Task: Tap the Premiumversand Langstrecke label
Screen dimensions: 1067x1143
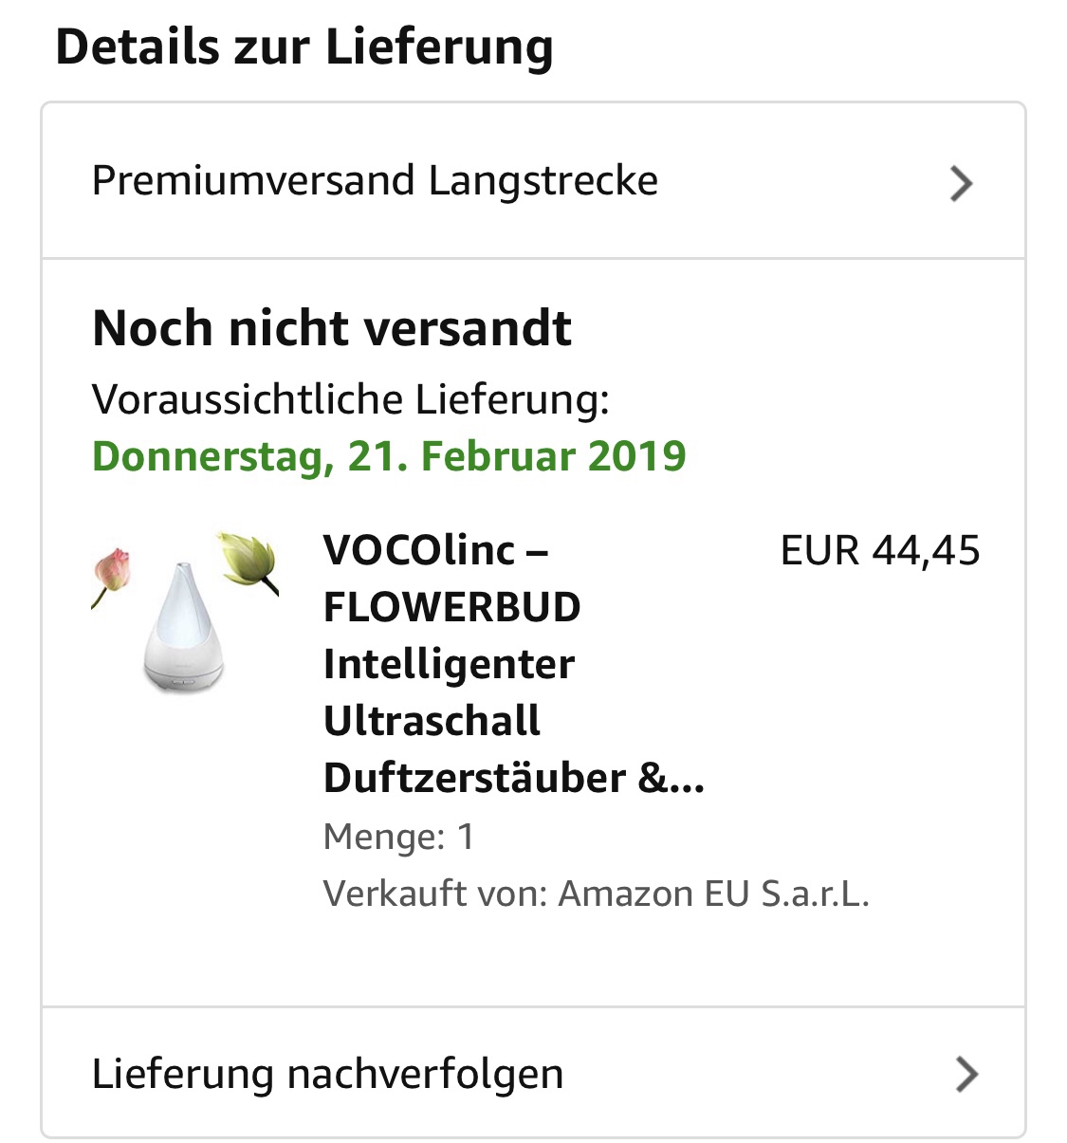Action: click(375, 181)
